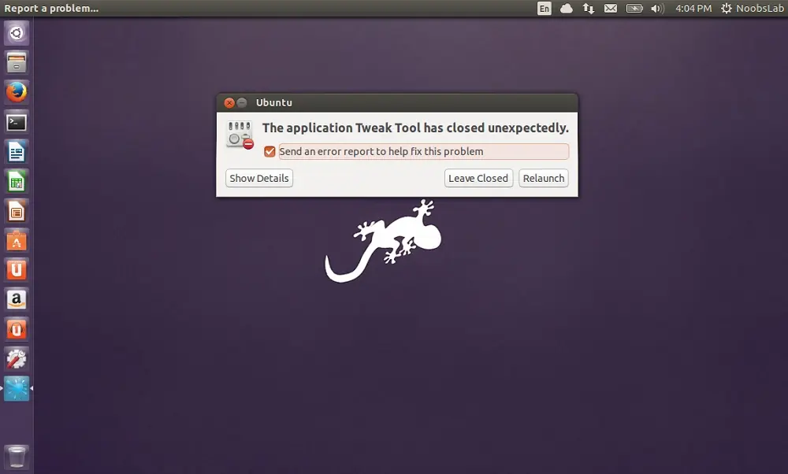
Task: Close the Ubuntu crash dialog
Action: (x=229, y=103)
